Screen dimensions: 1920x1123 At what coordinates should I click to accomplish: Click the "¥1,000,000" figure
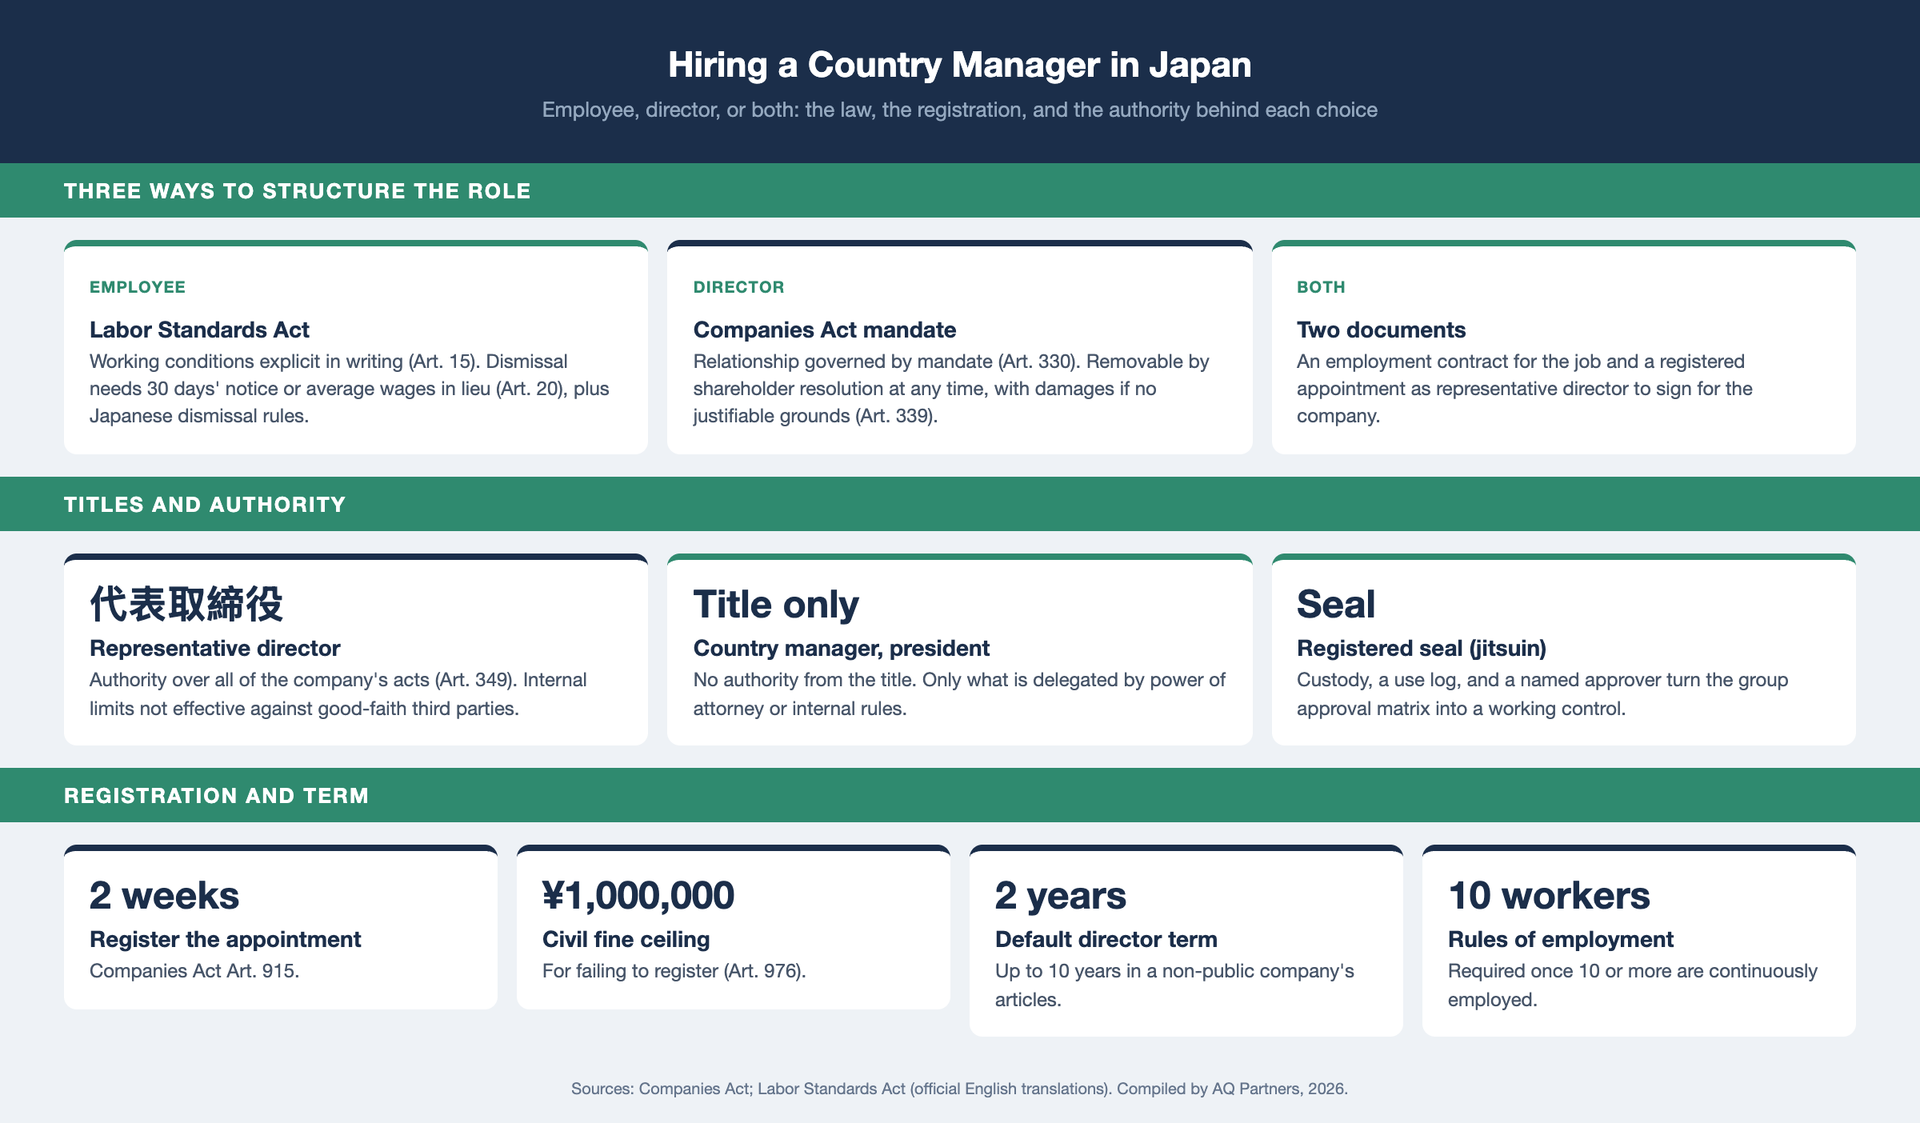638,895
